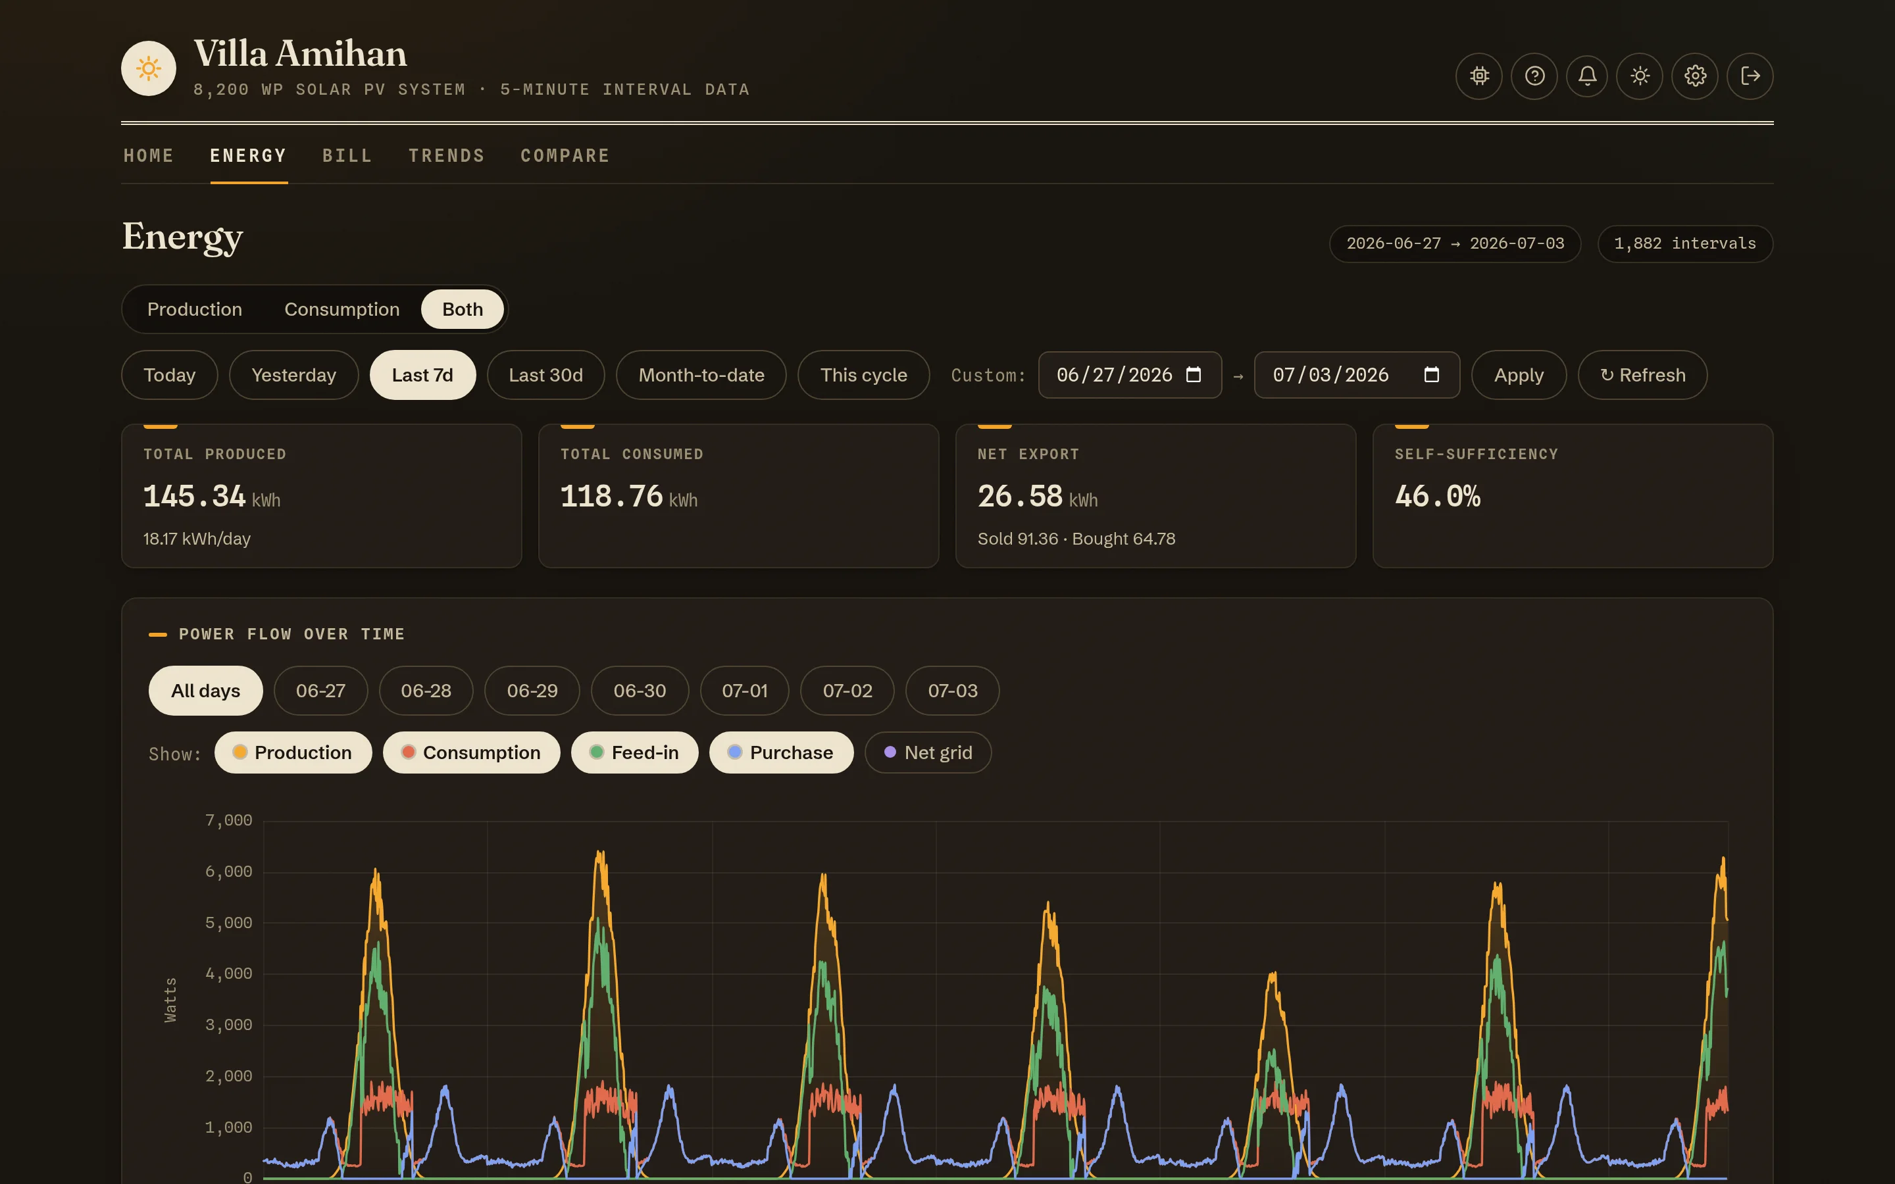Select the Both view mode
1895x1184 pixels.
pos(463,309)
